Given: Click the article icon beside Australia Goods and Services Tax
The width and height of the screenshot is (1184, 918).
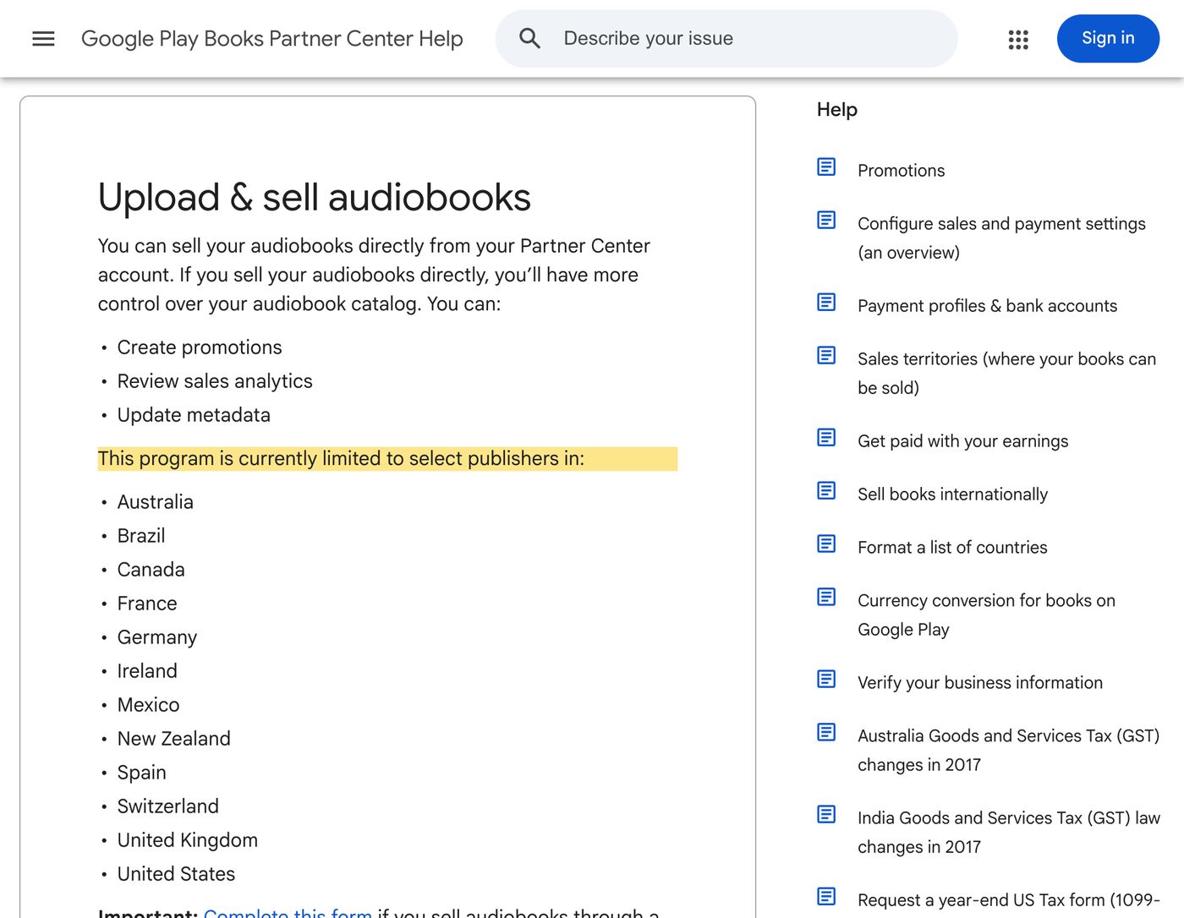Looking at the screenshot, I should [826, 733].
